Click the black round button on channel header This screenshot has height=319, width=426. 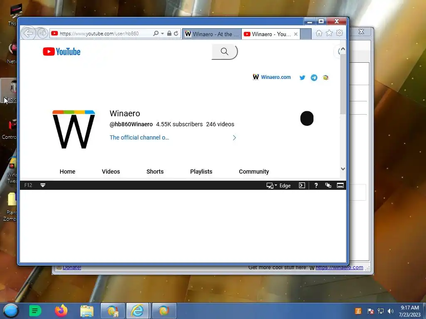(x=307, y=118)
